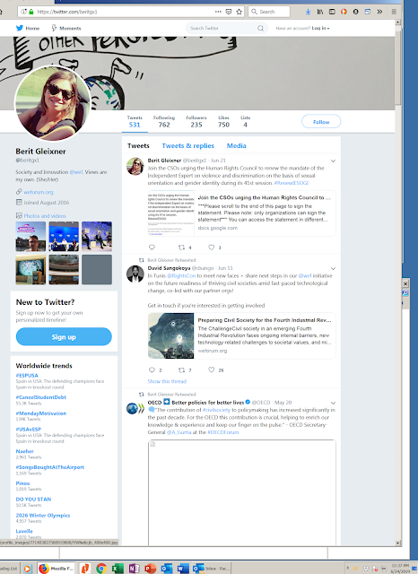Screen dimensions: 418x574
Task: Open the Photos and videos link
Action: click(45, 216)
